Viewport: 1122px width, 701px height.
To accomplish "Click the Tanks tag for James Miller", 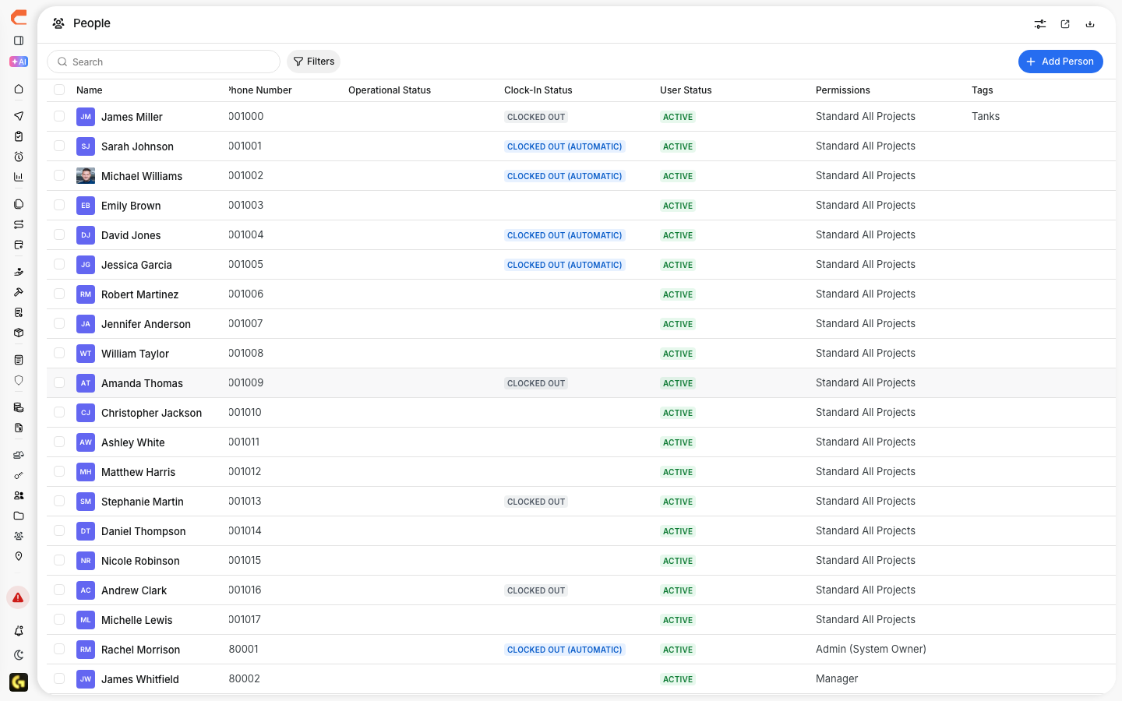I will click(986, 117).
